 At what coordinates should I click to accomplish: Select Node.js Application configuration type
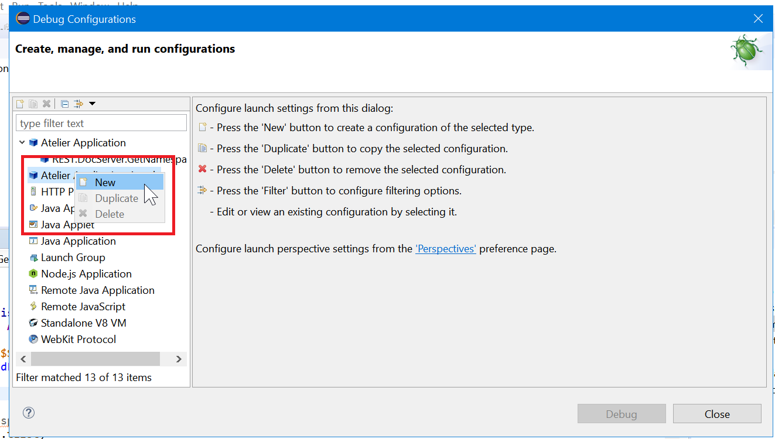click(86, 274)
